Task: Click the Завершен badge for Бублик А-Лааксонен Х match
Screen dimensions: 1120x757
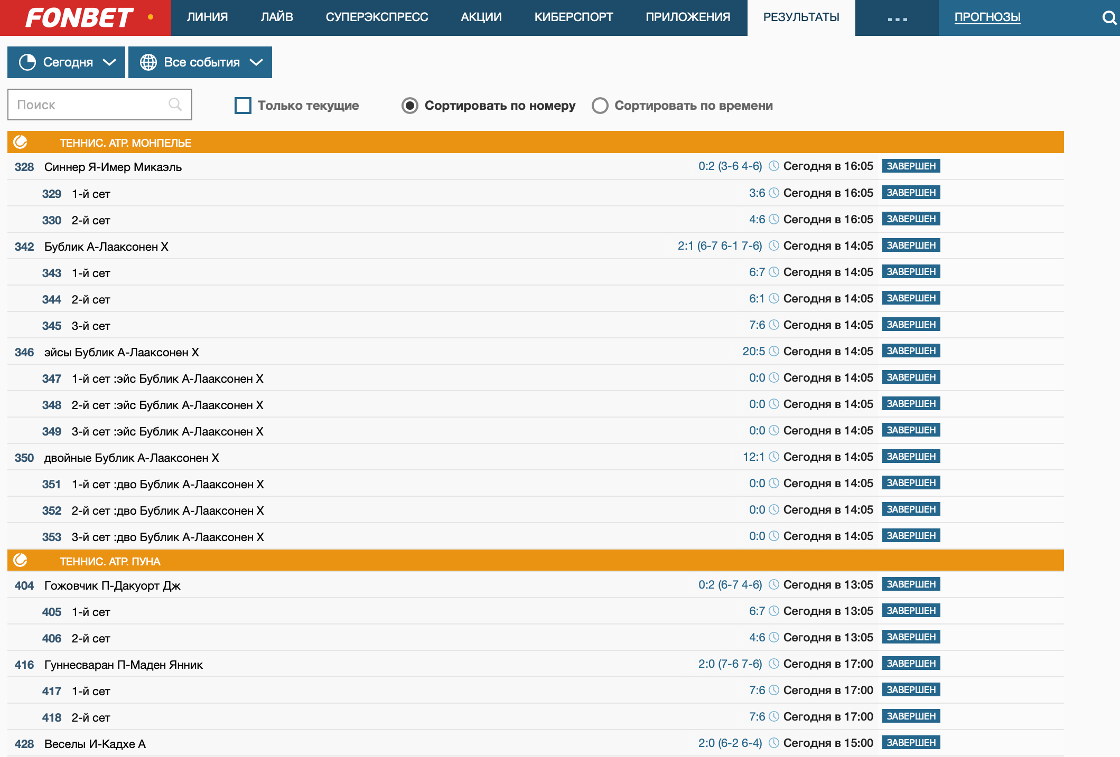Action: point(911,245)
